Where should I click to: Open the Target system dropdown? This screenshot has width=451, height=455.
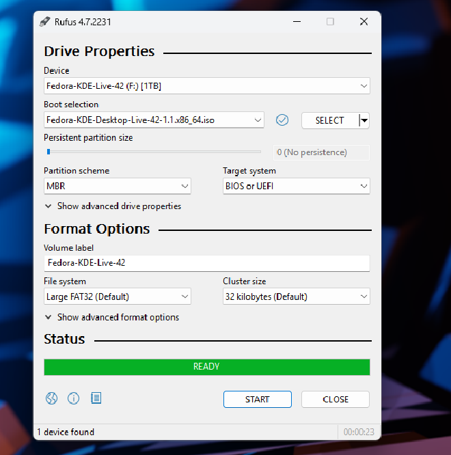coord(297,186)
